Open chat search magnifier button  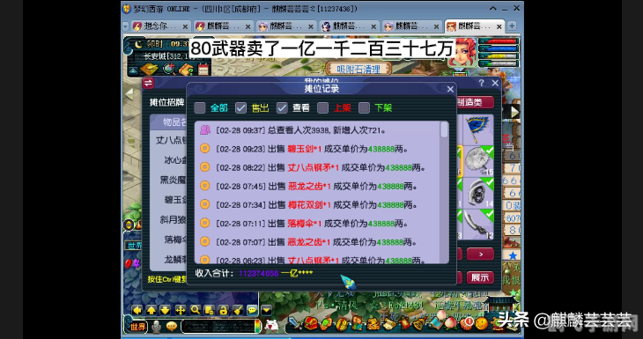point(195,310)
